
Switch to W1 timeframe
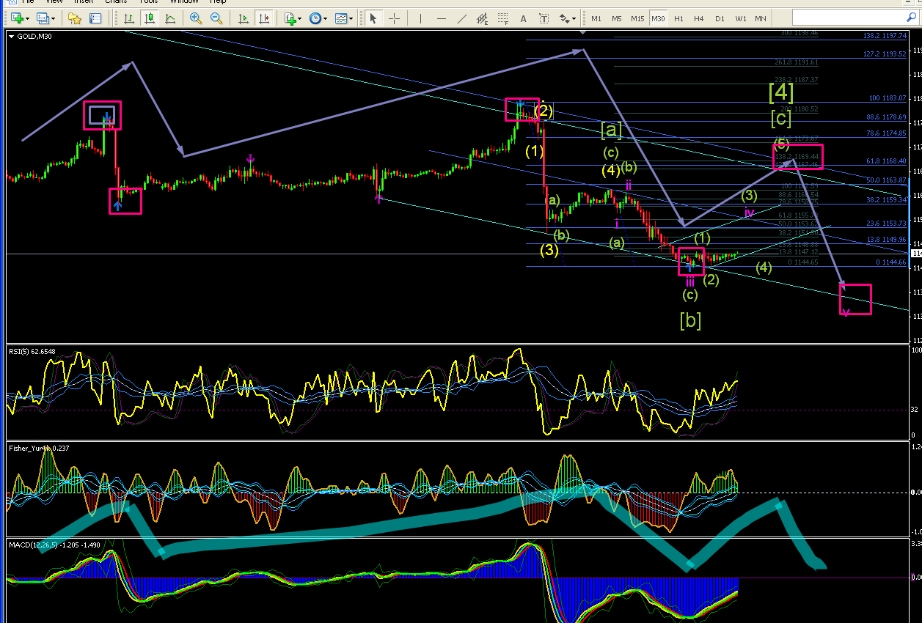coord(740,18)
